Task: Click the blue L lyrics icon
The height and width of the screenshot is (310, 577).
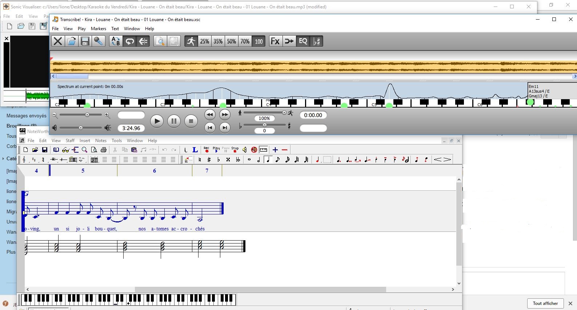Action: coord(195,150)
